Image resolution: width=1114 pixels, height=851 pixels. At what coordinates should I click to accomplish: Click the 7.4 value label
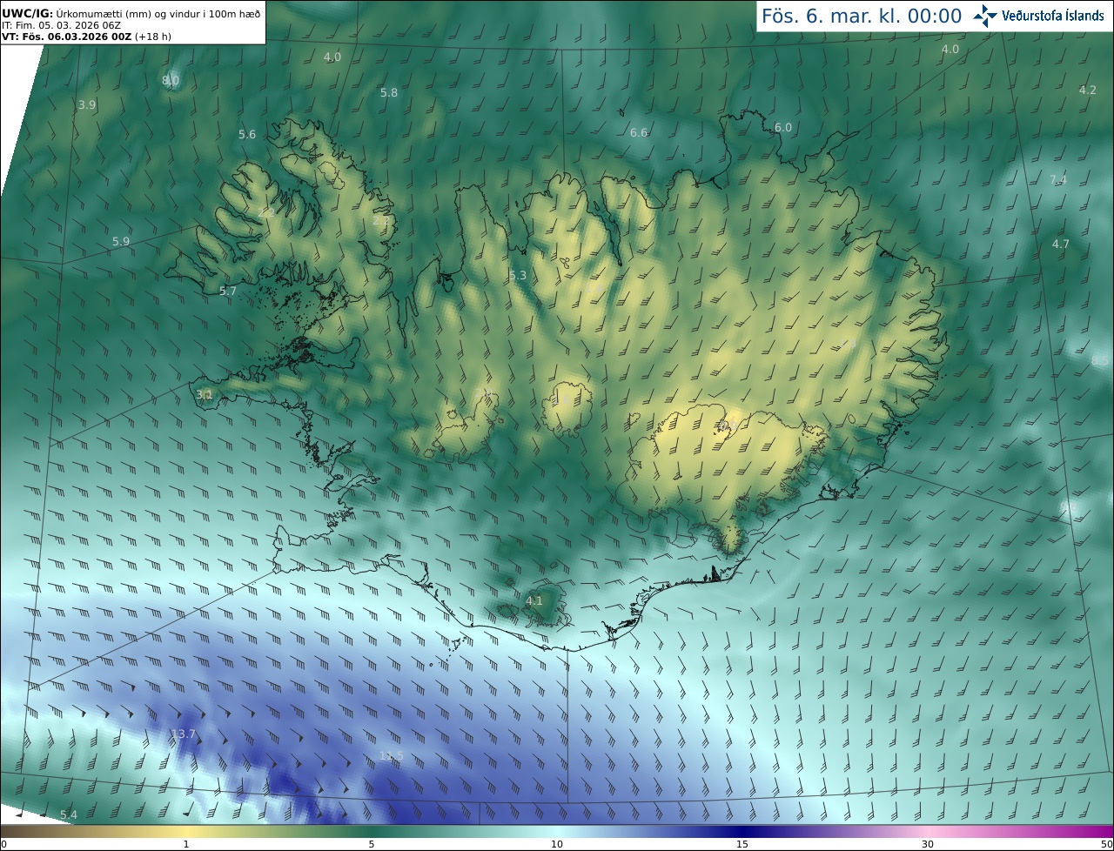(1057, 179)
